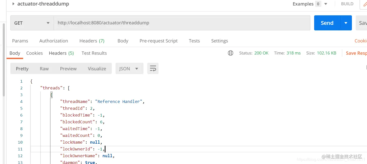
Task: Open the Test Results tab
Action: coord(94,53)
